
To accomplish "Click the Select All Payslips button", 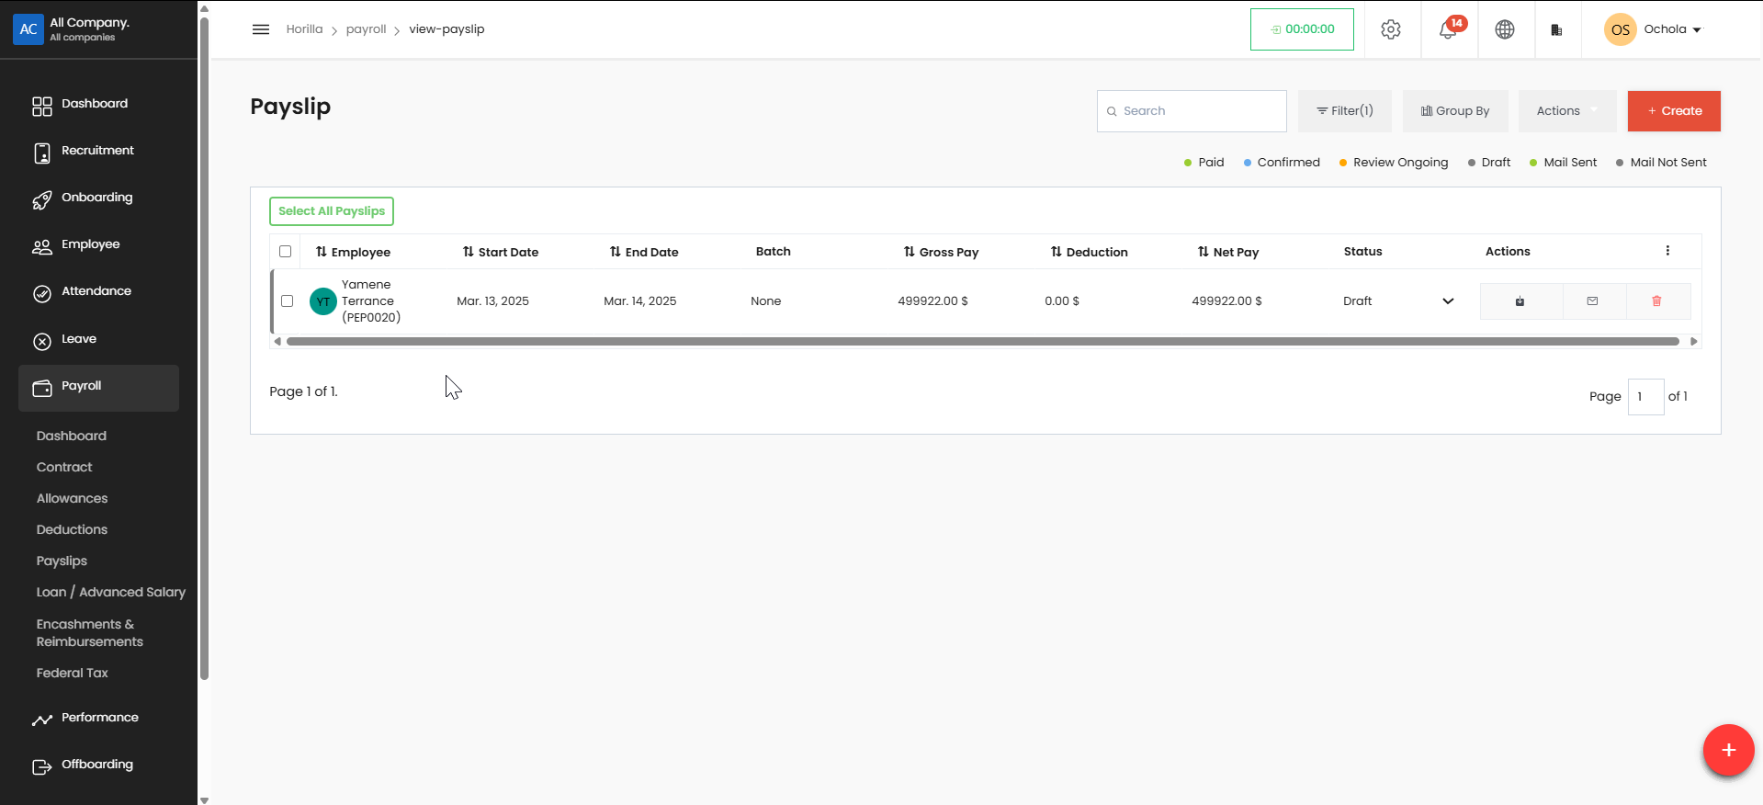I will (331, 211).
